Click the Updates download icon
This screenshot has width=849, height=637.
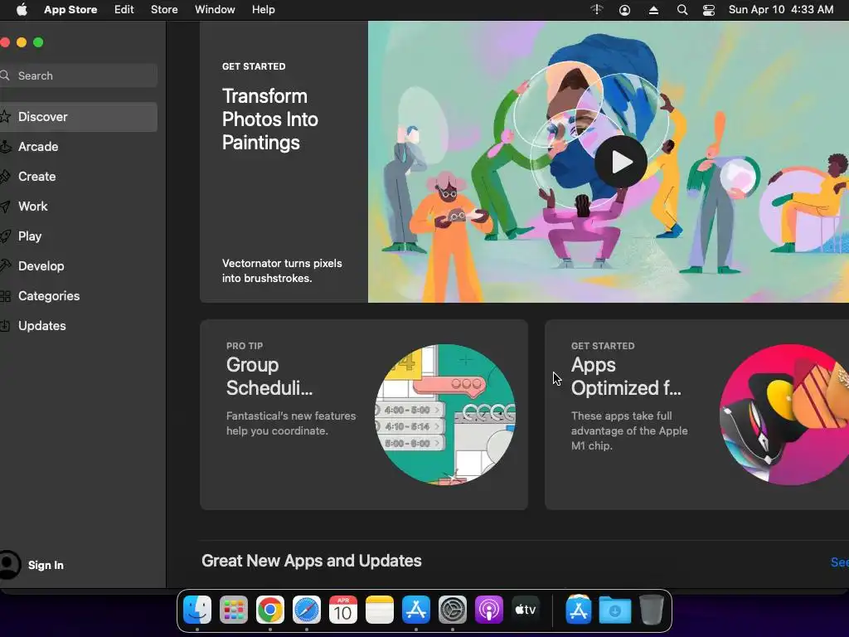click(5, 325)
